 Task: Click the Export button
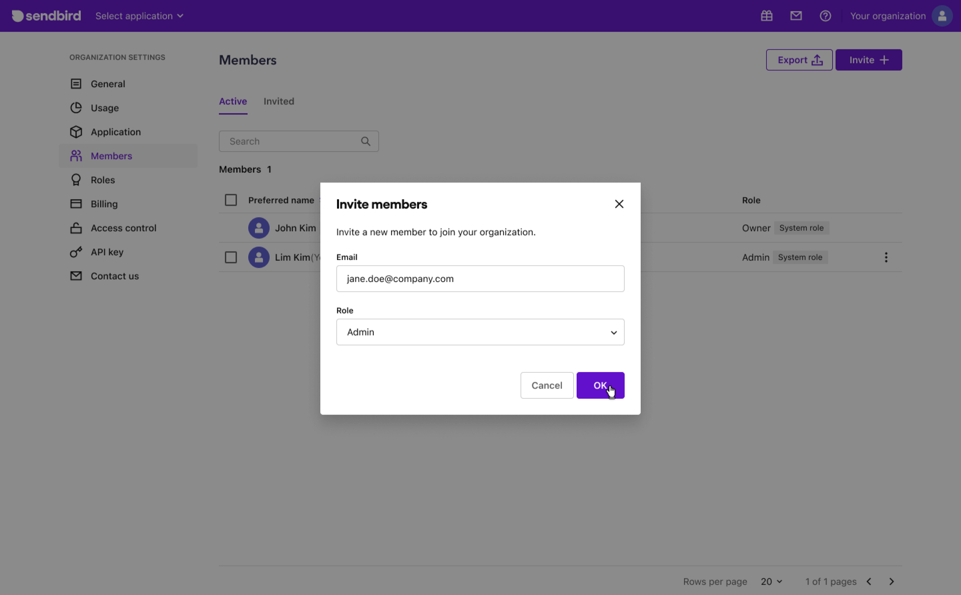(798, 59)
